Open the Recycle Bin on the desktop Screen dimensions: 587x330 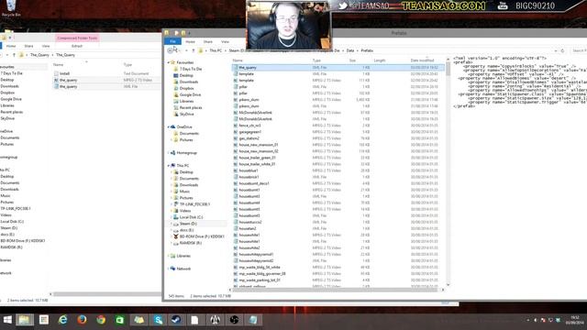click(11, 8)
